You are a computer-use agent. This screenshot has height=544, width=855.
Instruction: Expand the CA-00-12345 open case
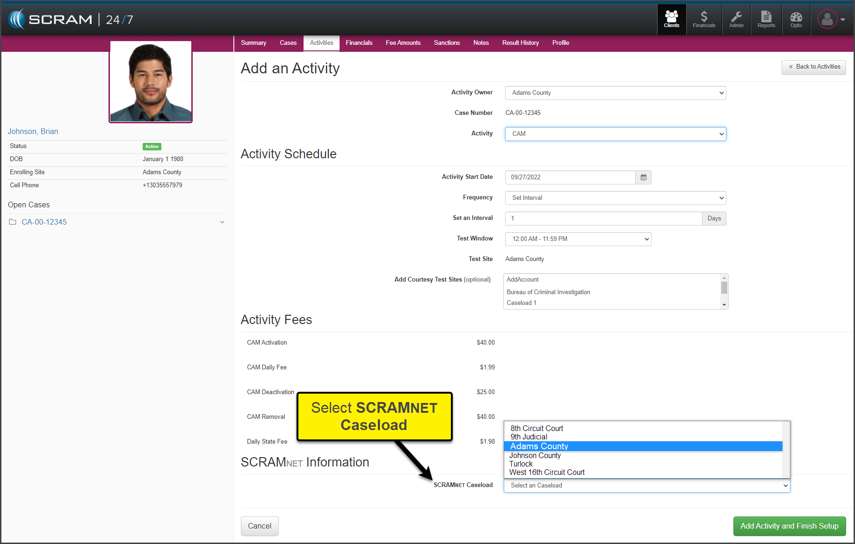[x=222, y=222]
